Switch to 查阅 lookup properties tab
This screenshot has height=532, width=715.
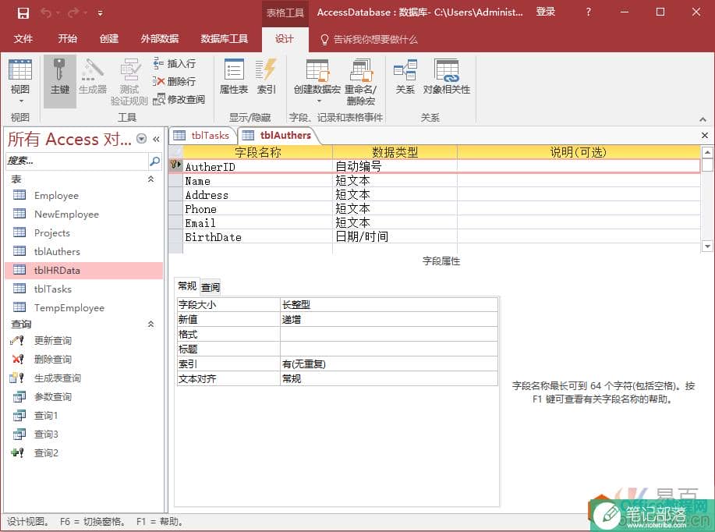tap(211, 287)
